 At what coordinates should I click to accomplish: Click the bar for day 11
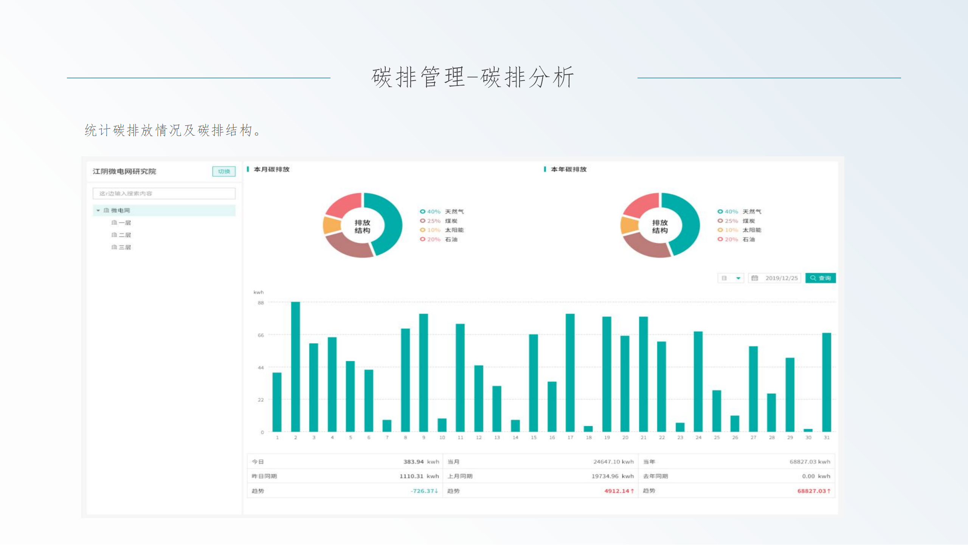(x=460, y=378)
